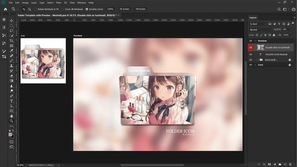The height and width of the screenshot is (167, 297).
Task: Open the Select menu
Action: coord(50,3)
